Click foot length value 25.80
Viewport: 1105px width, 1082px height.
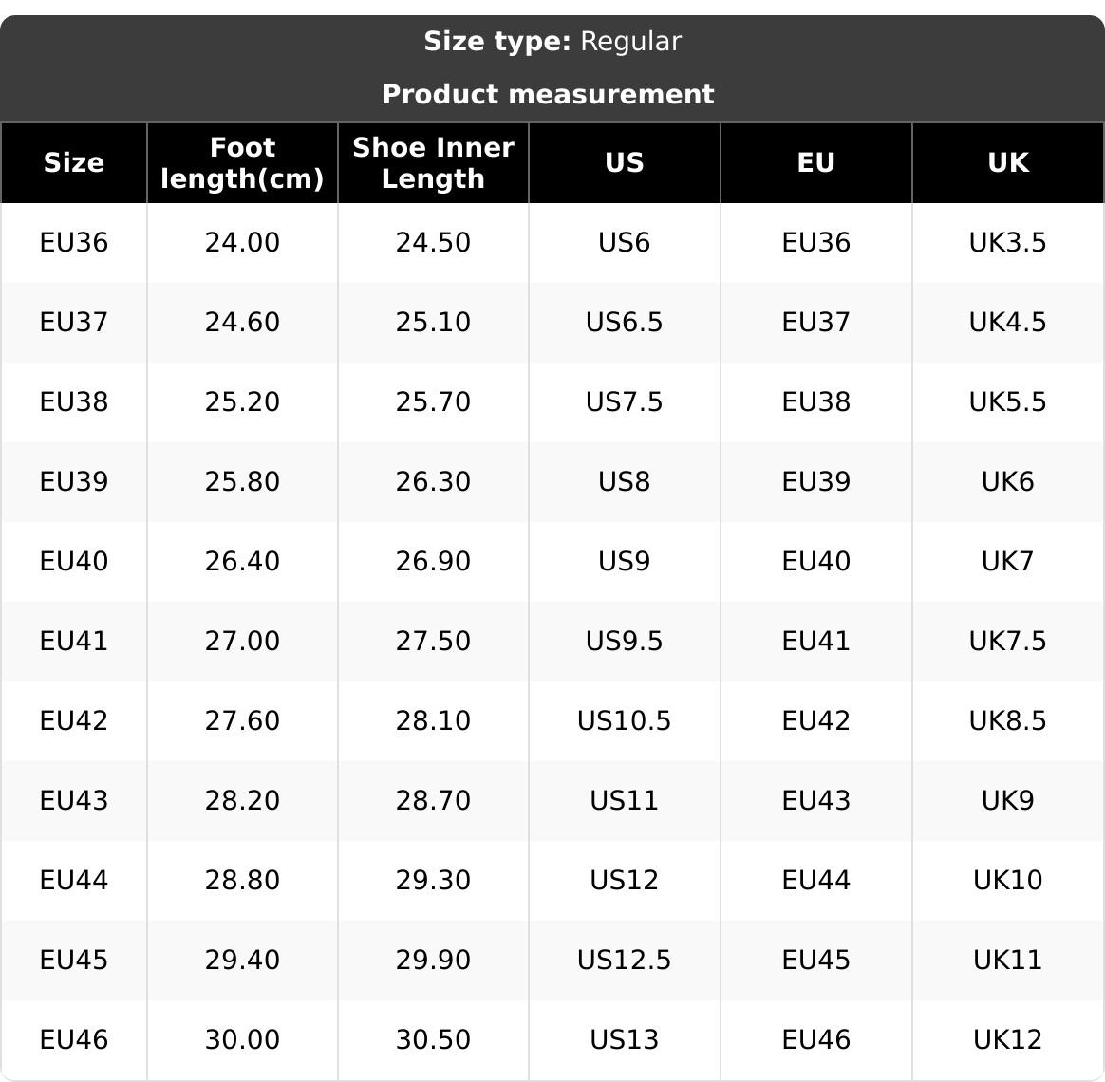click(242, 482)
